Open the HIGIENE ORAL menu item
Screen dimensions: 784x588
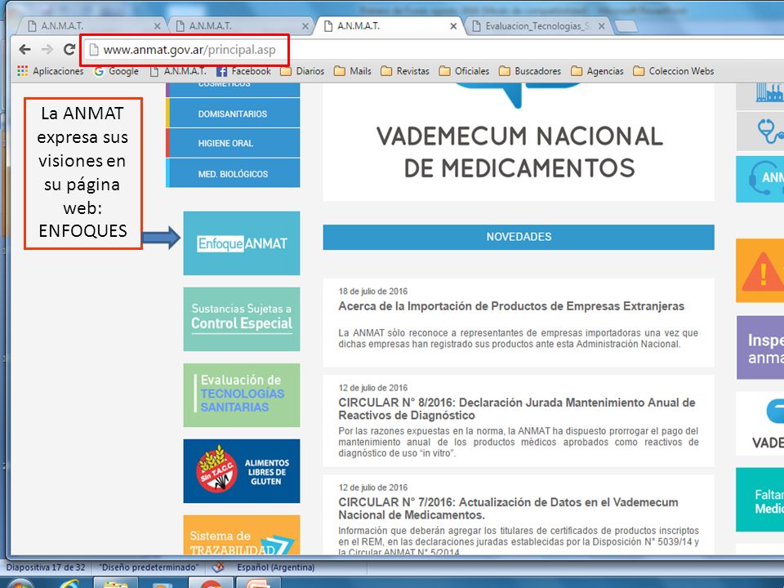point(233,143)
